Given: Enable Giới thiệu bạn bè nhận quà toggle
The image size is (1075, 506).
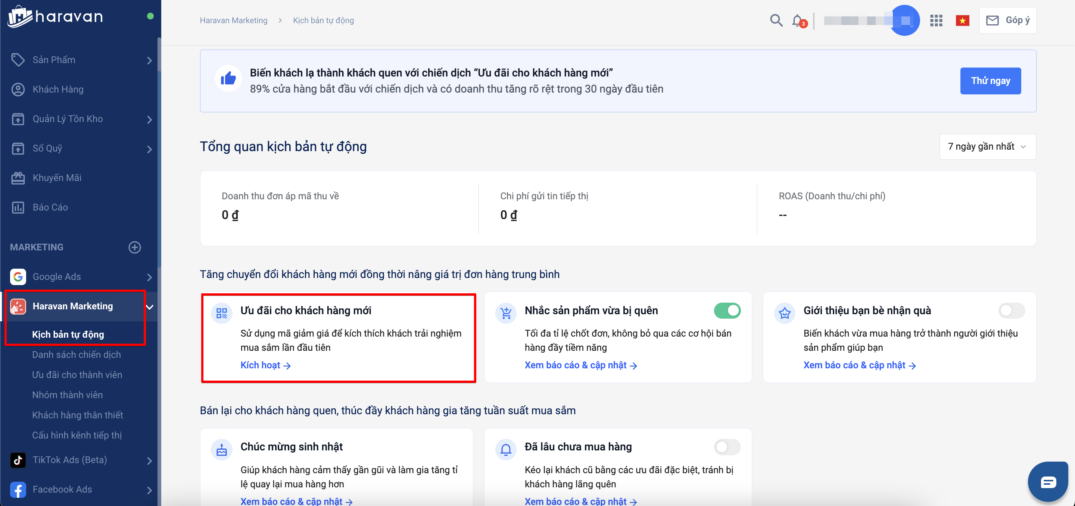Looking at the screenshot, I should [x=1012, y=311].
